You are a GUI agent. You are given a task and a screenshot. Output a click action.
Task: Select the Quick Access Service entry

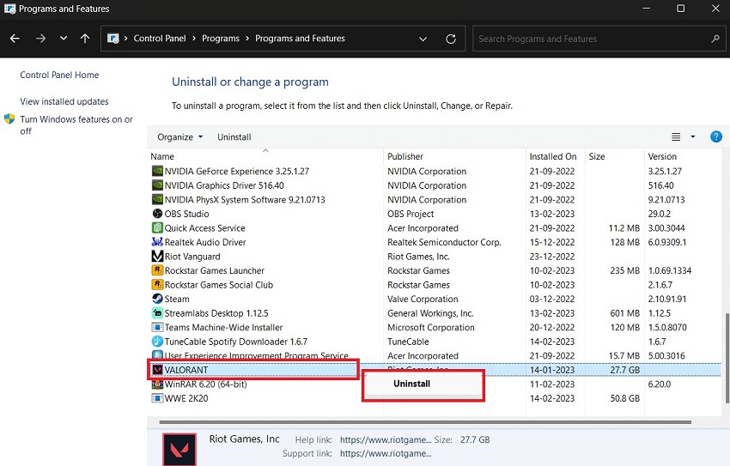pos(205,228)
